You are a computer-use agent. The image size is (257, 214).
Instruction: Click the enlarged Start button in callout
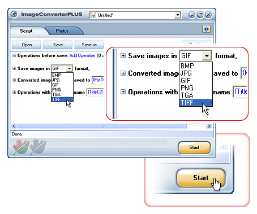click(x=201, y=178)
